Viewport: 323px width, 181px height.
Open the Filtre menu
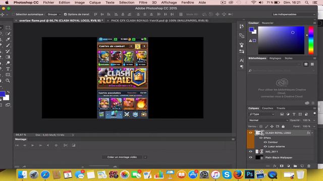[x=143, y=3]
